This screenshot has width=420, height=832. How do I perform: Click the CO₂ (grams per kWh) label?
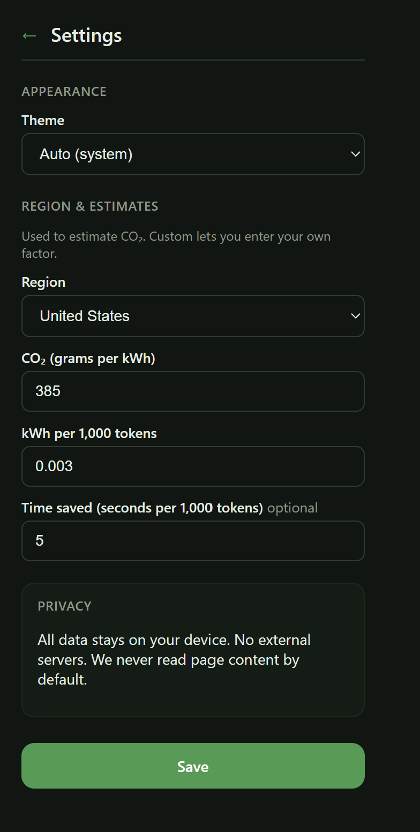[x=88, y=359]
